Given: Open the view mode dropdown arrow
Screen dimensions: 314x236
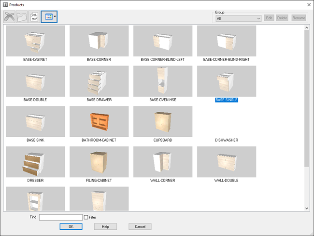Looking at the screenshot, I should tap(55, 16).
